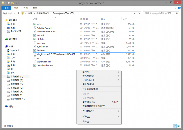Viewport: 183px width, 130px height.
Task: Expand 排序方式(O) sort by submenu
Action: tap(99, 76)
